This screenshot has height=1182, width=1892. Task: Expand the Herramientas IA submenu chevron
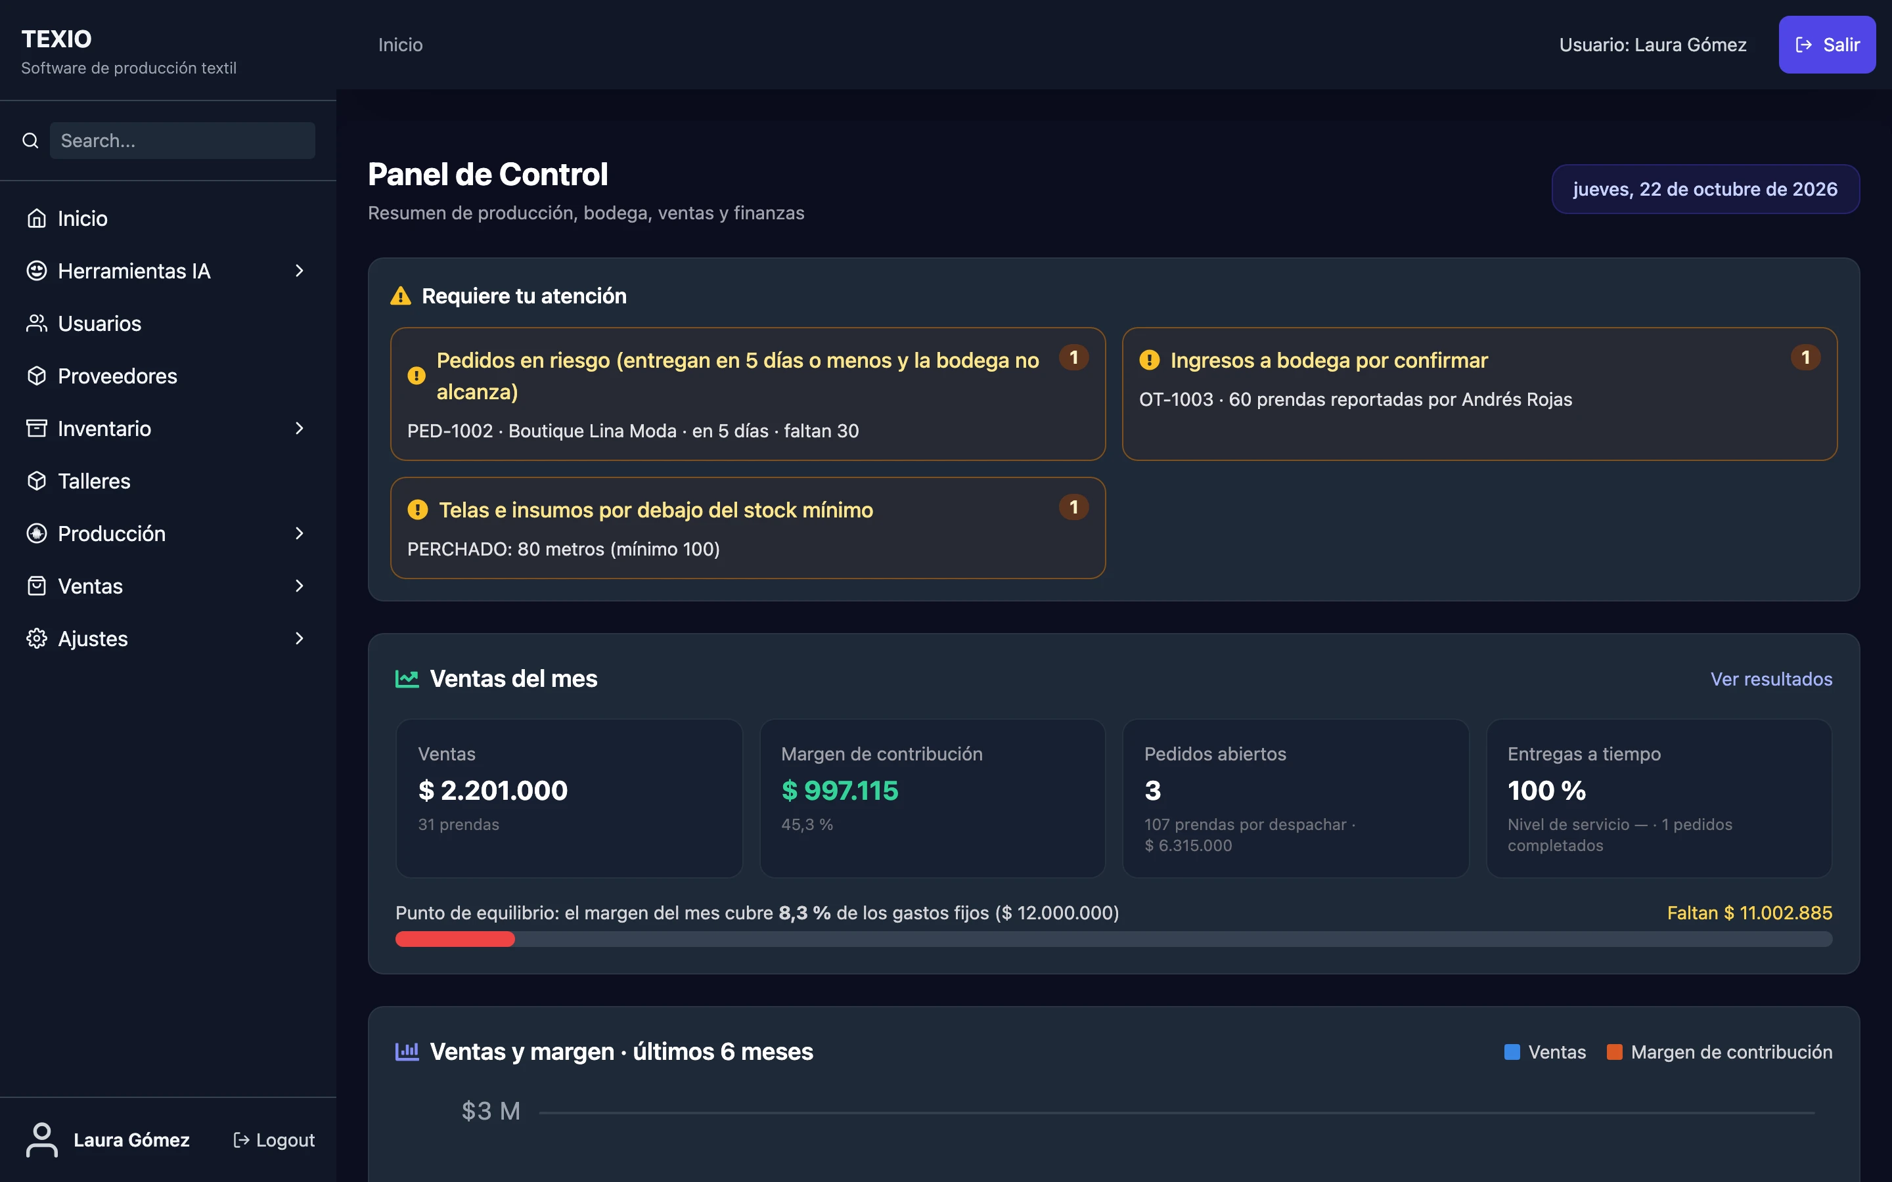click(x=300, y=271)
